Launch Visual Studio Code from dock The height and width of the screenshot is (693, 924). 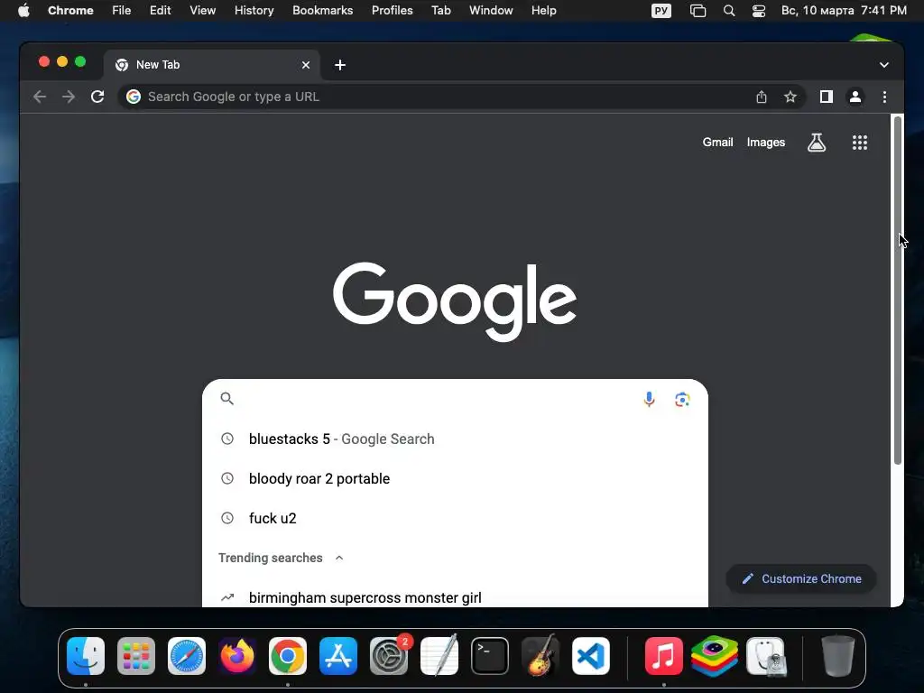(x=590, y=656)
